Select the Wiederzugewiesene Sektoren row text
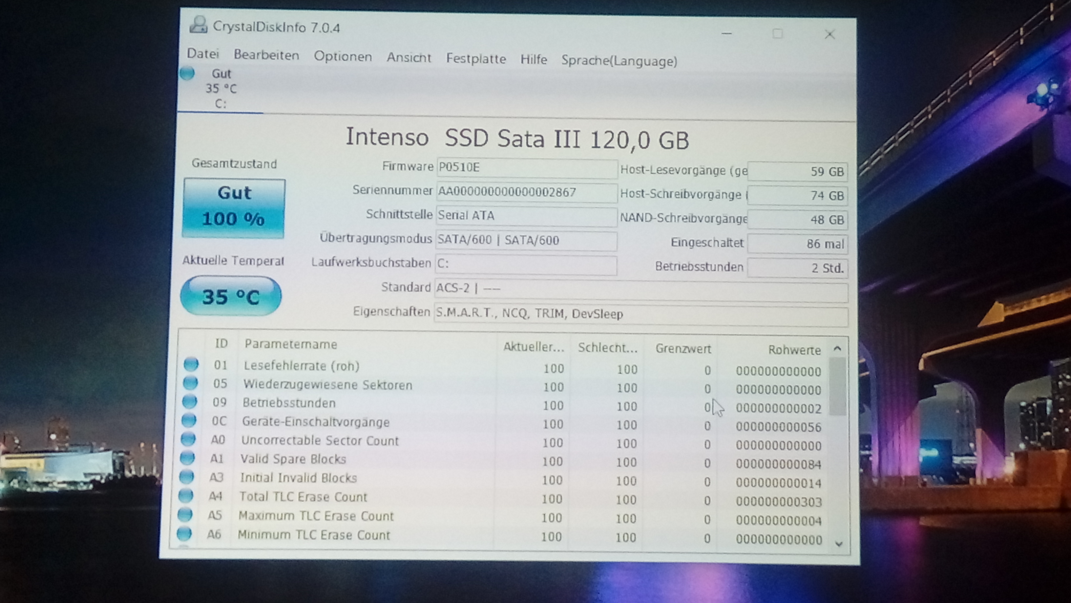 click(327, 384)
